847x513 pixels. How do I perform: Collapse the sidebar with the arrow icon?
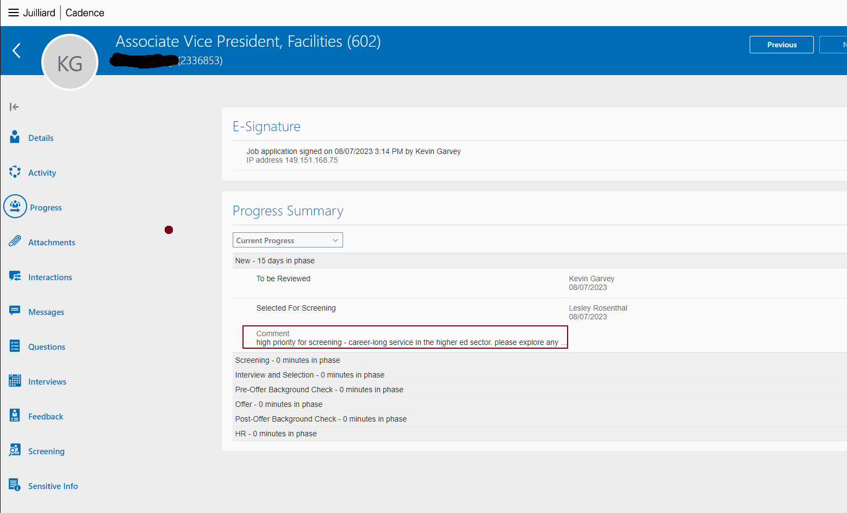click(x=14, y=107)
